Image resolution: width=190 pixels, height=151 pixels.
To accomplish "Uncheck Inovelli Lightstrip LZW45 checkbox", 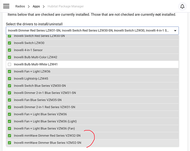I will (x=9, y=79).
